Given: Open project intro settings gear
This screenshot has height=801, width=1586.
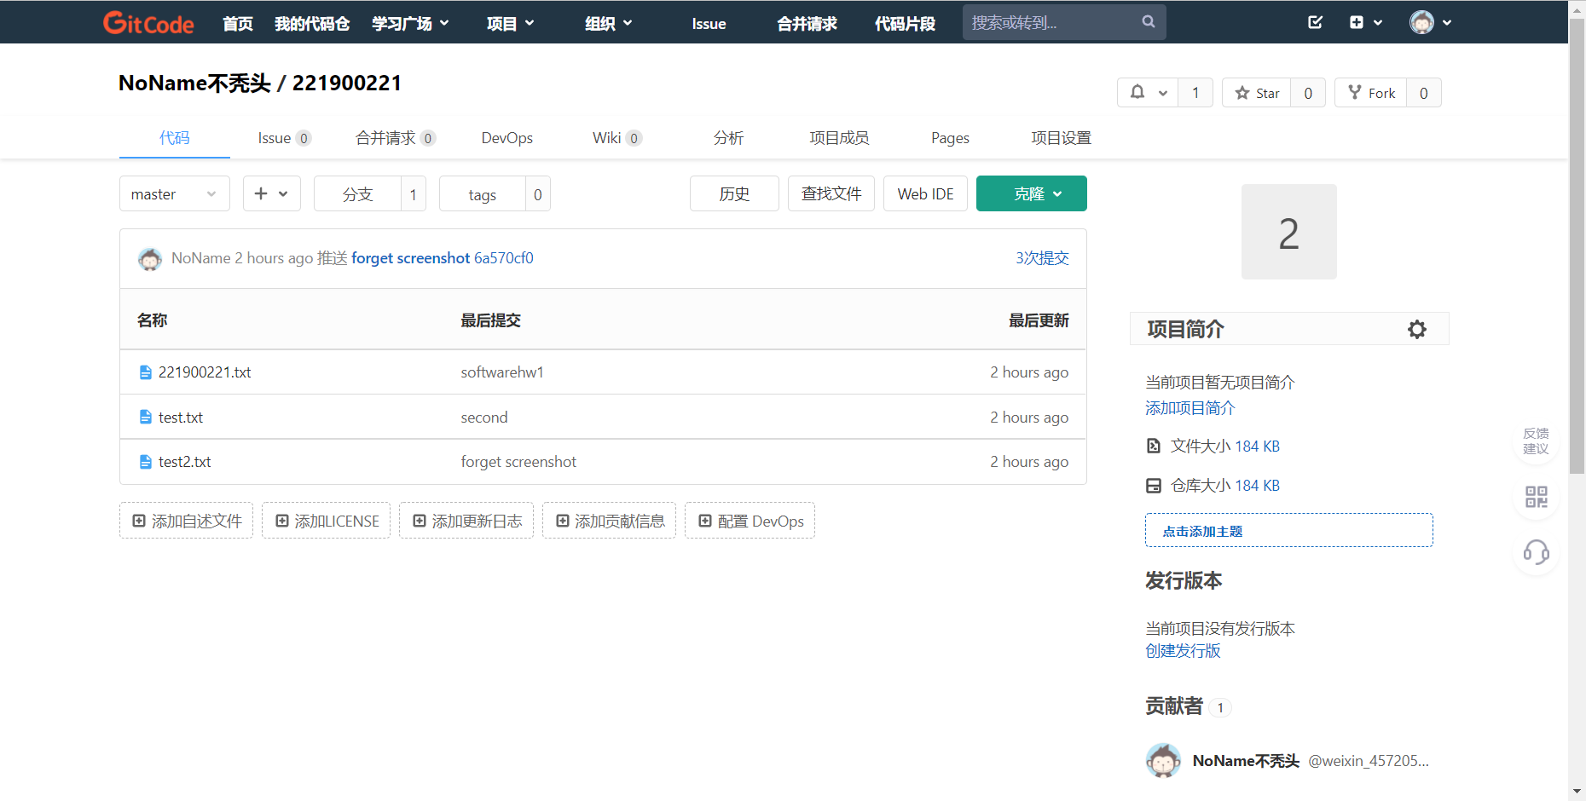Looking at the screenshot, I should coord(1416,330).
